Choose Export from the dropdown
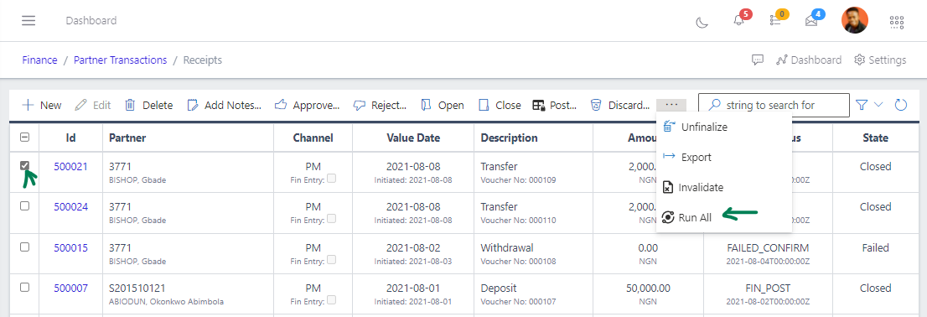This screenshot has height=317, width=927. click(723, 158)
